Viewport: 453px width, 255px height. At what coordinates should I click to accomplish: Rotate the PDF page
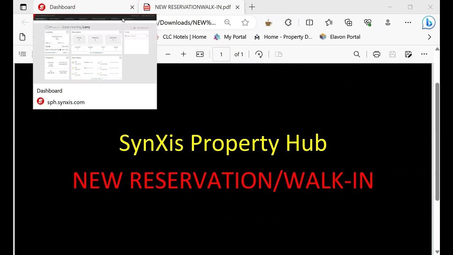click(259, 54)
